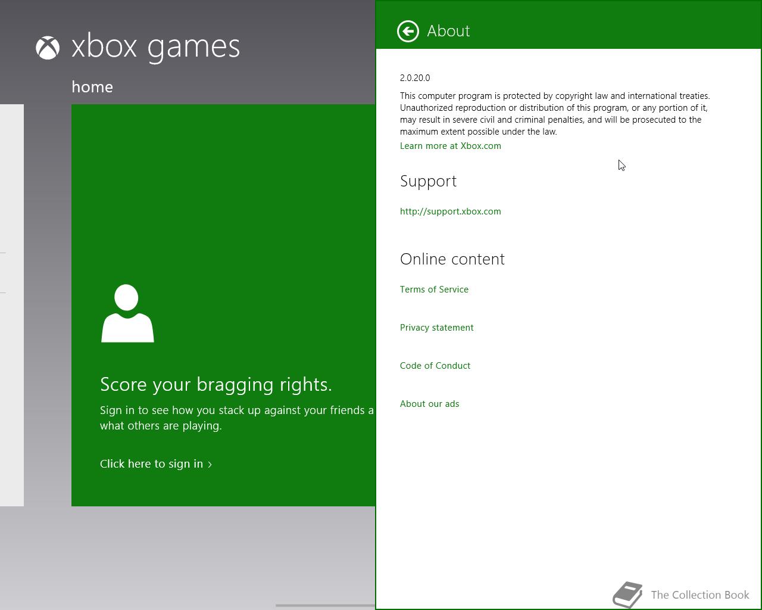Click here to sign in
This screenshot has height=610, width=762.
coord(152,463)
